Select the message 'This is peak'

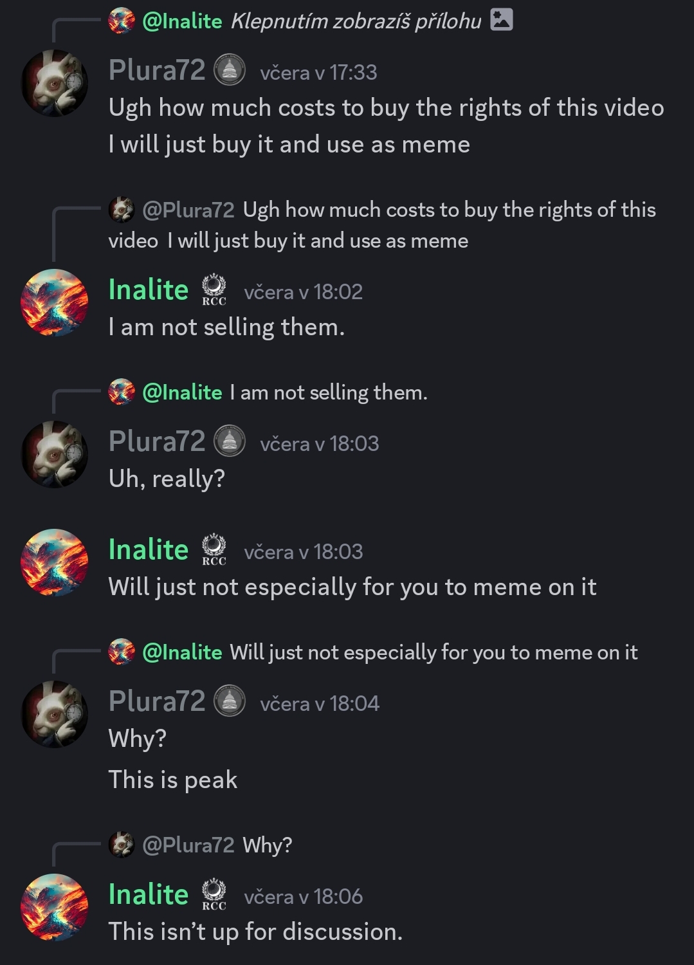(173, 780)
